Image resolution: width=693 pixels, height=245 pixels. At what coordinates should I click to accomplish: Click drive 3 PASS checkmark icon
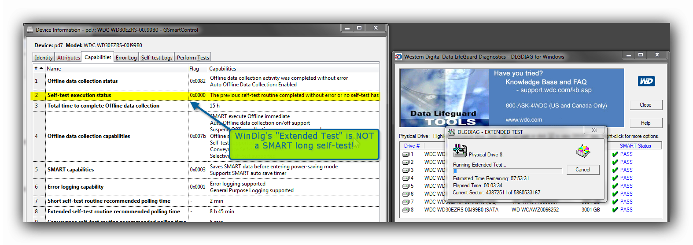pos(615,170)
